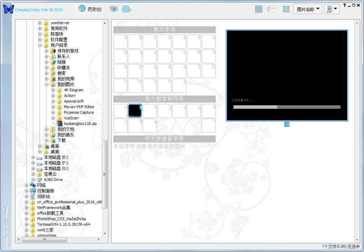Screen dimensions: 364x252
Task: Click the eye view icon in toolbar
Action: (x=114, y=9)
